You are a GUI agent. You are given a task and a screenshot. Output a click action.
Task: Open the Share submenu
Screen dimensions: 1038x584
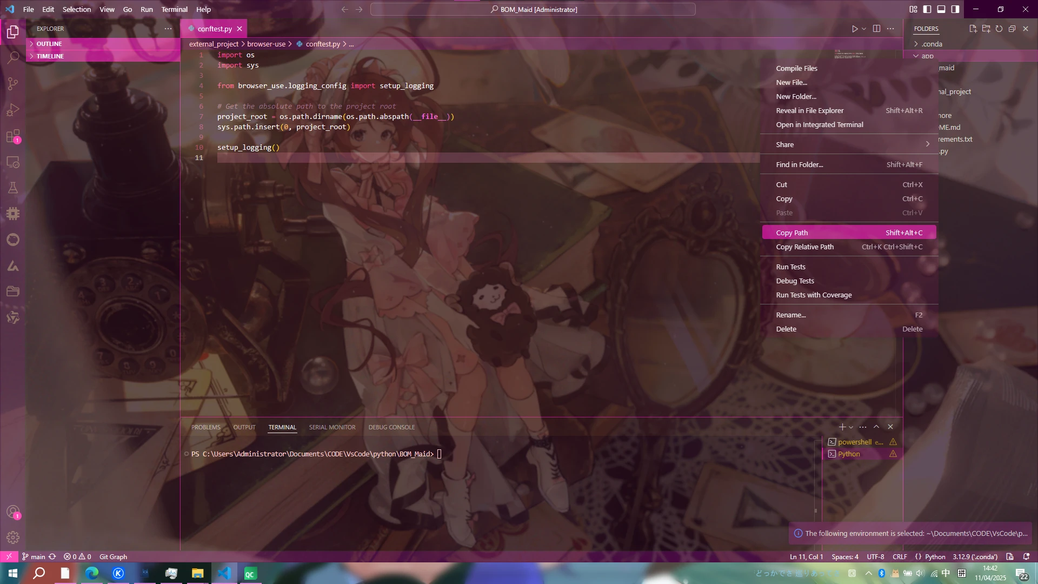coord(849,144)
